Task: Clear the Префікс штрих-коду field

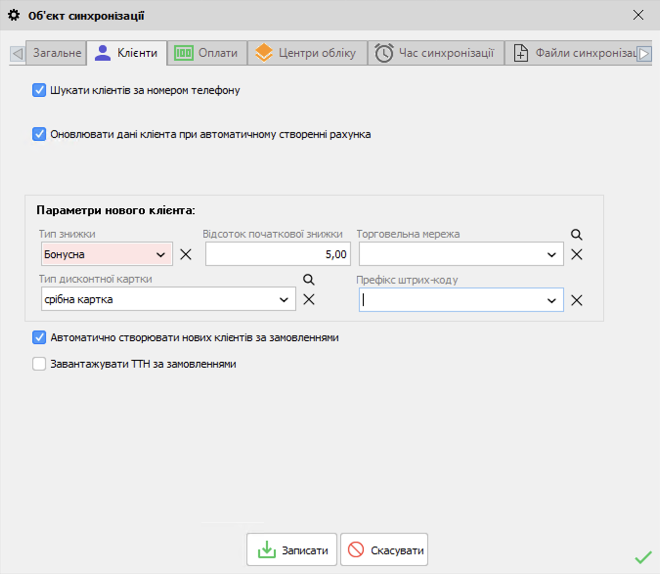Action: 576,300
